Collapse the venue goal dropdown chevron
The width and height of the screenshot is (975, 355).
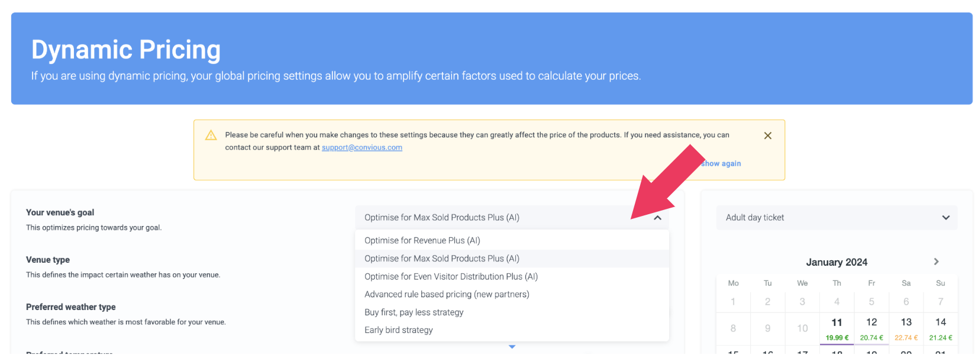pos(657,218)
